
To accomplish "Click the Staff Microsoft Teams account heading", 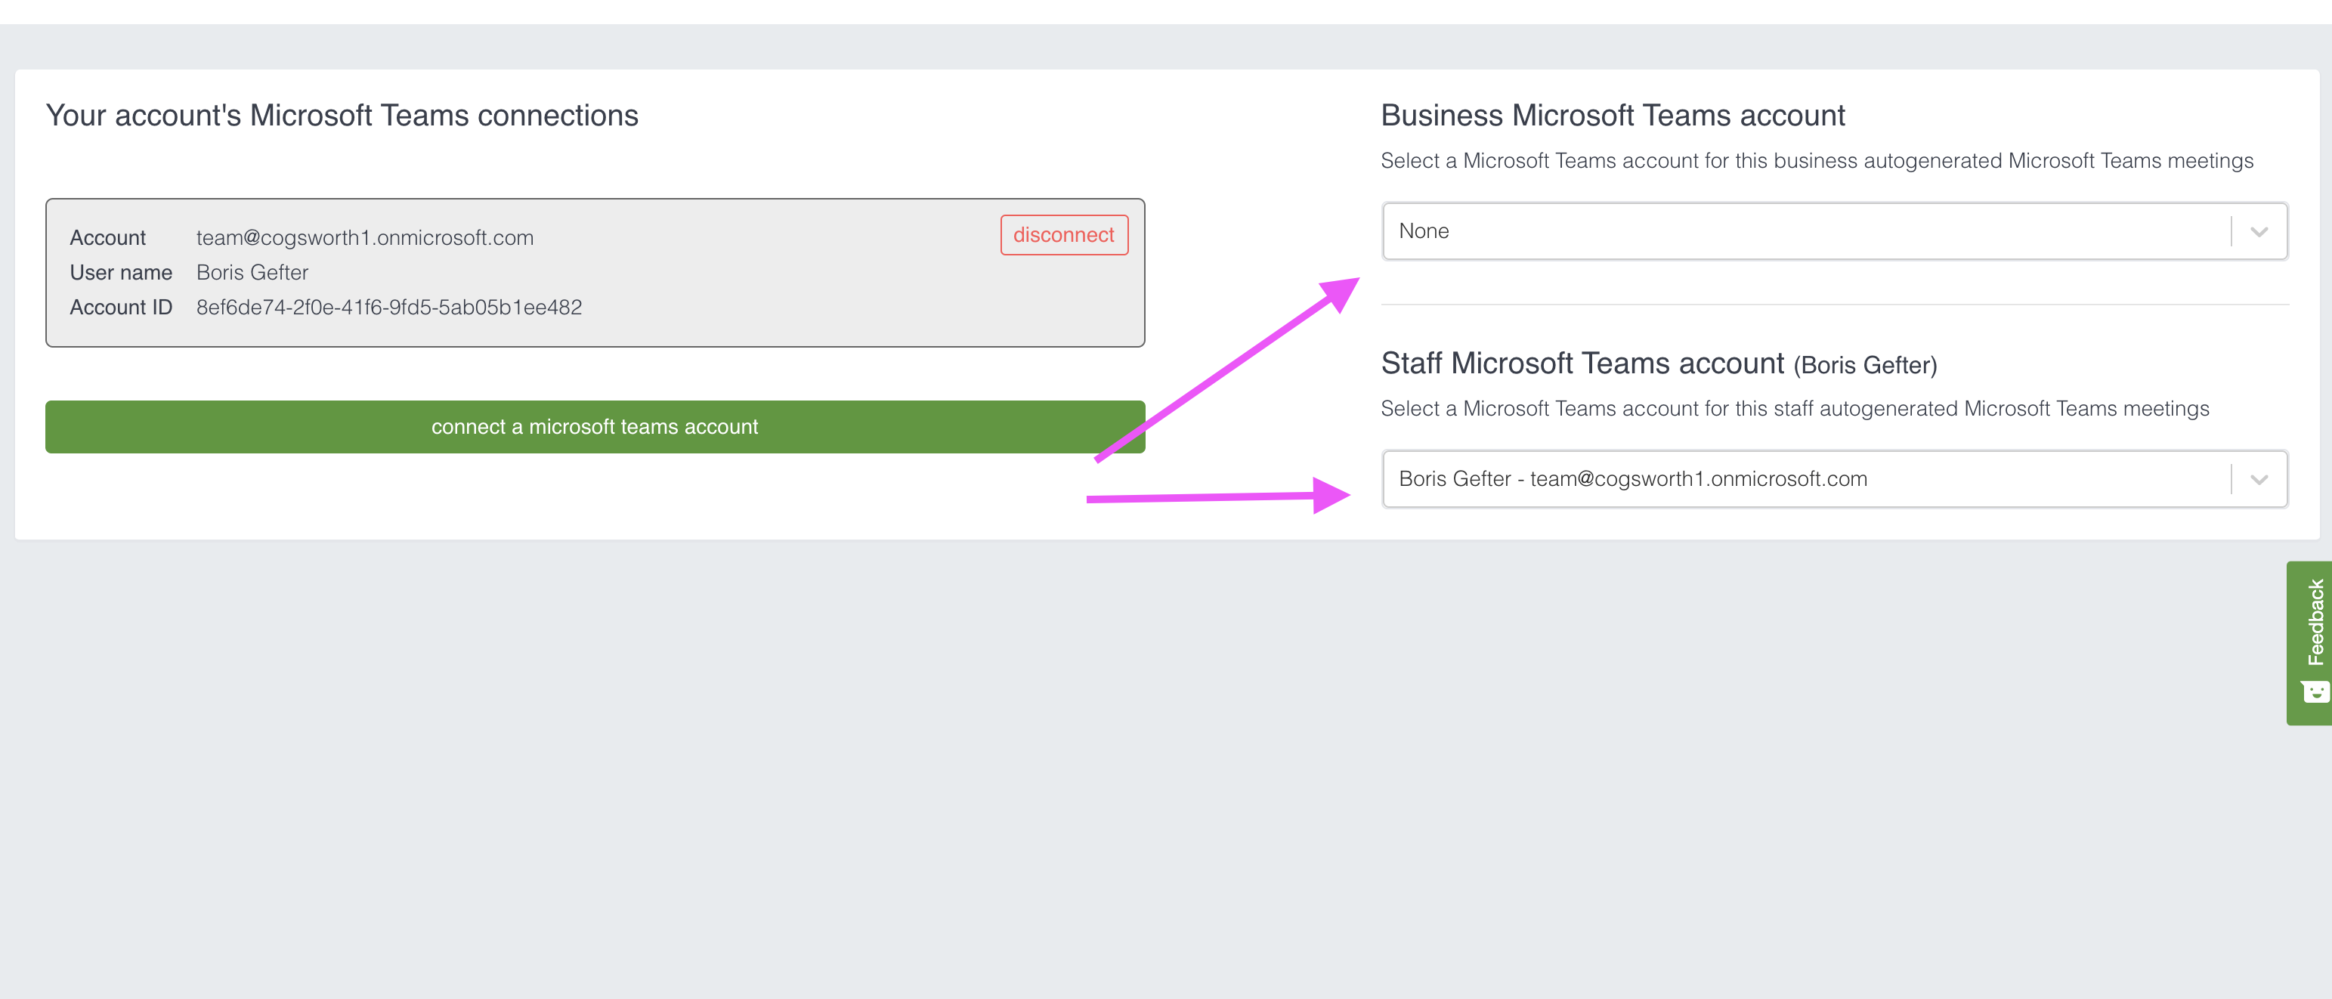I will tap(1659, 363).
